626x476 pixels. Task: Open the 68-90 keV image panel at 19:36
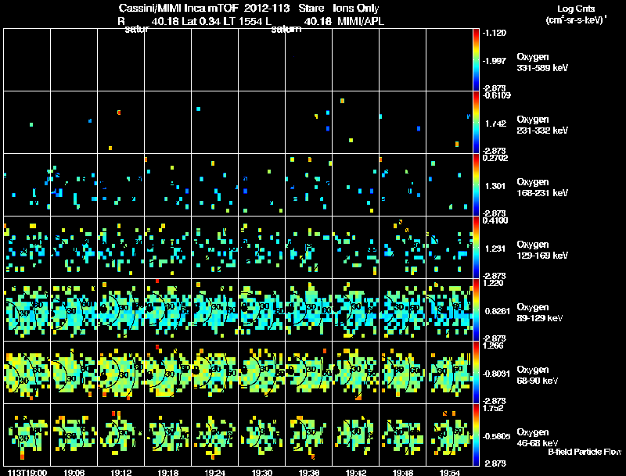tap(308, 372)
